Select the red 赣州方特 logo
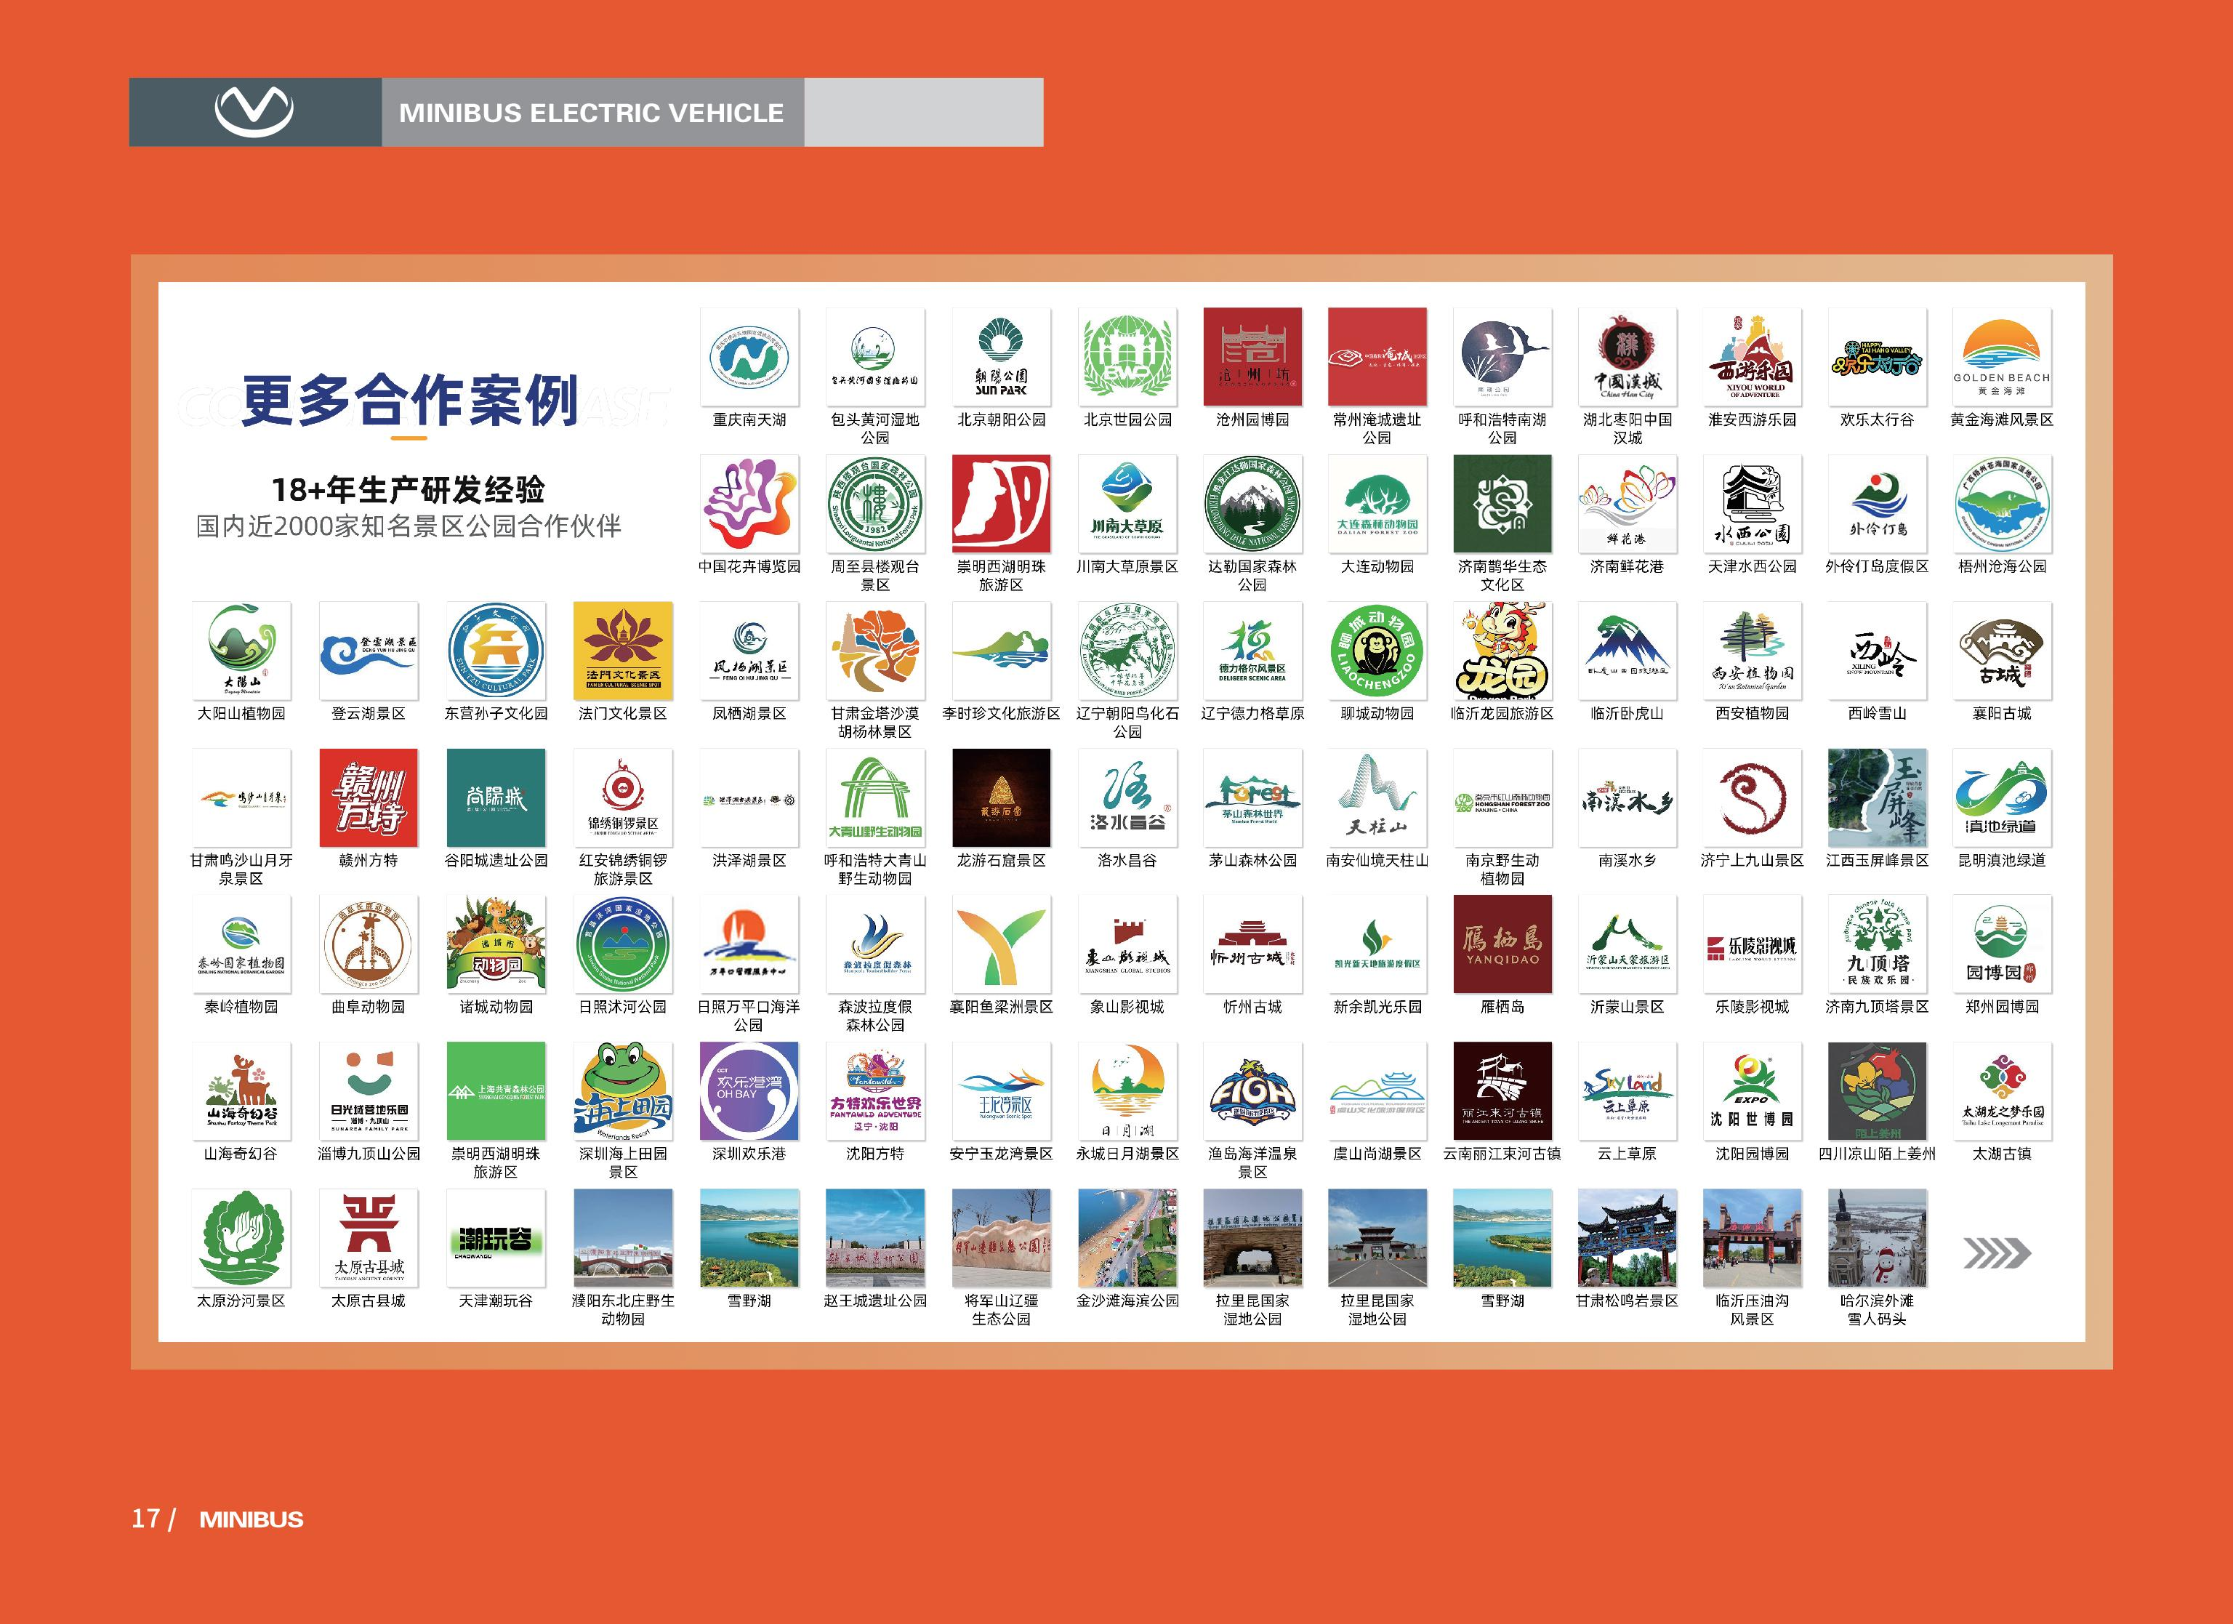Viewport: 2233px width, 1624px height. coord(369,797)
